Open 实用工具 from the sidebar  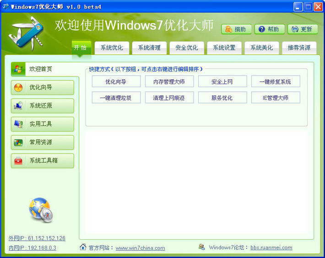43,124
